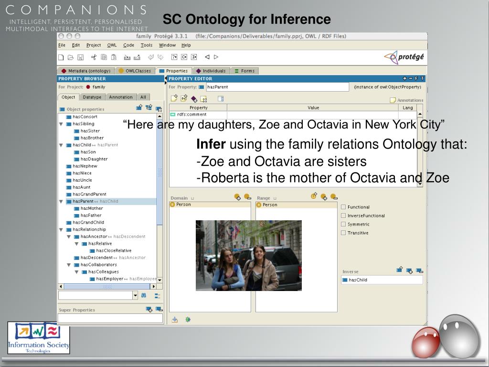
Task: Click the Protégé logo
Action: point(404,57)
